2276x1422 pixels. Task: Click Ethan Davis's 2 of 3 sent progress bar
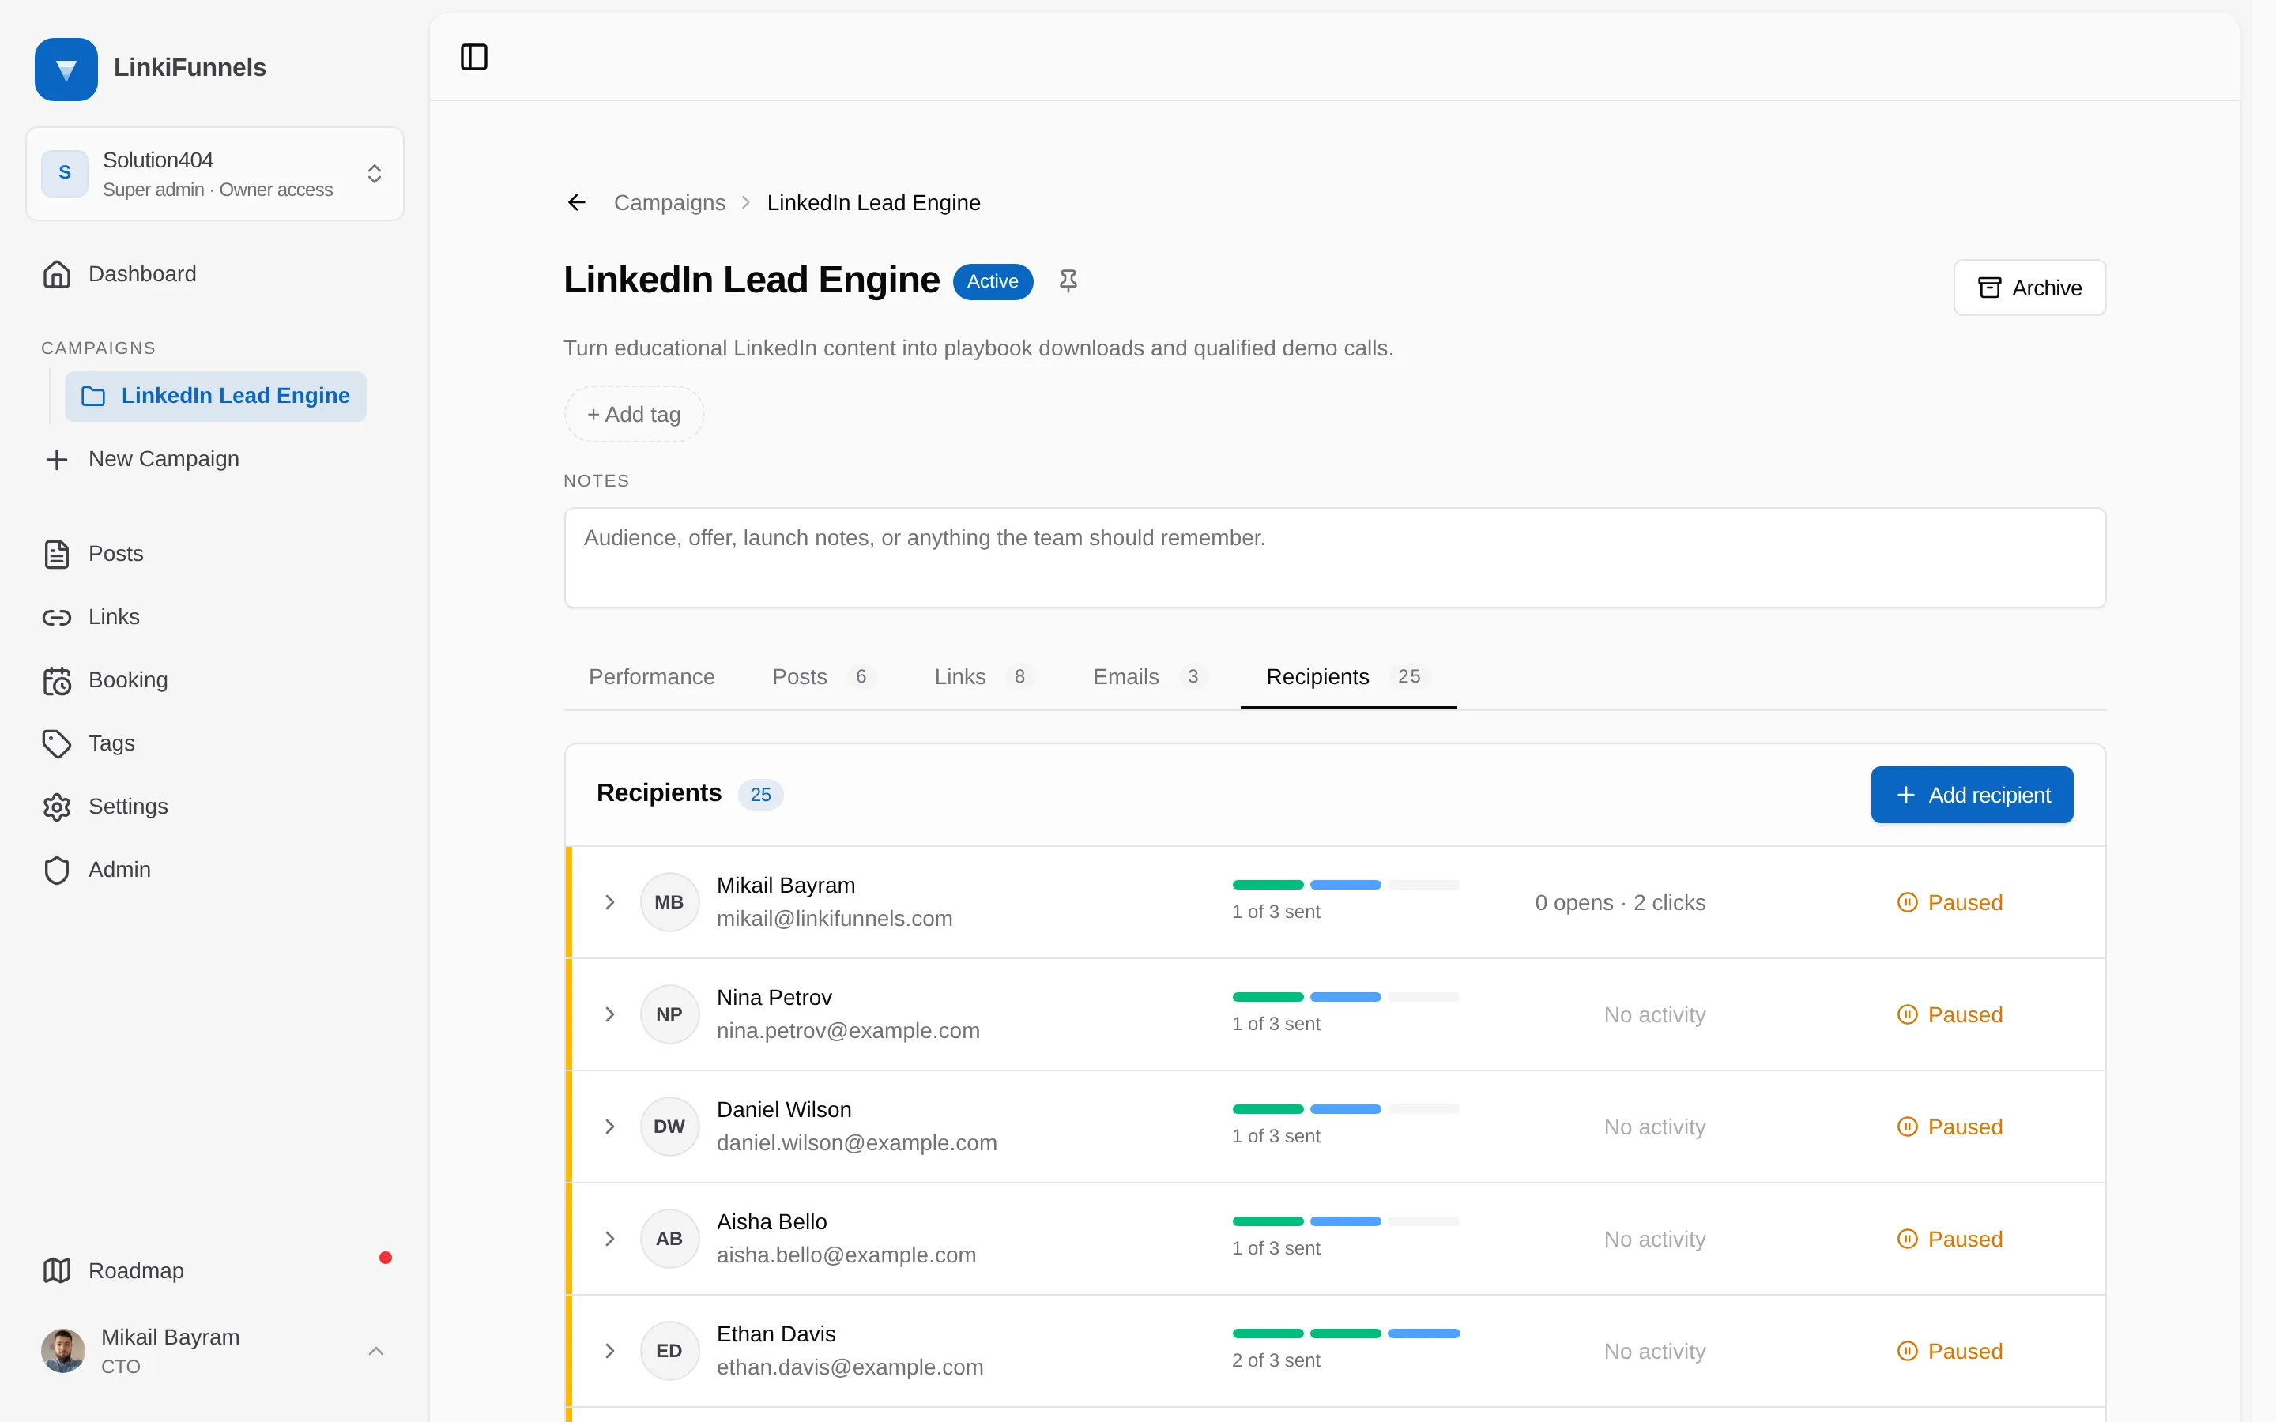tap(1346, 1334)
